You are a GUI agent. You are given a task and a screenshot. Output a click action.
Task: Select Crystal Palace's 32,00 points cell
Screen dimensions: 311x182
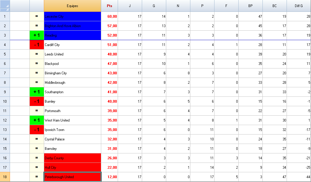click(109, 139)
